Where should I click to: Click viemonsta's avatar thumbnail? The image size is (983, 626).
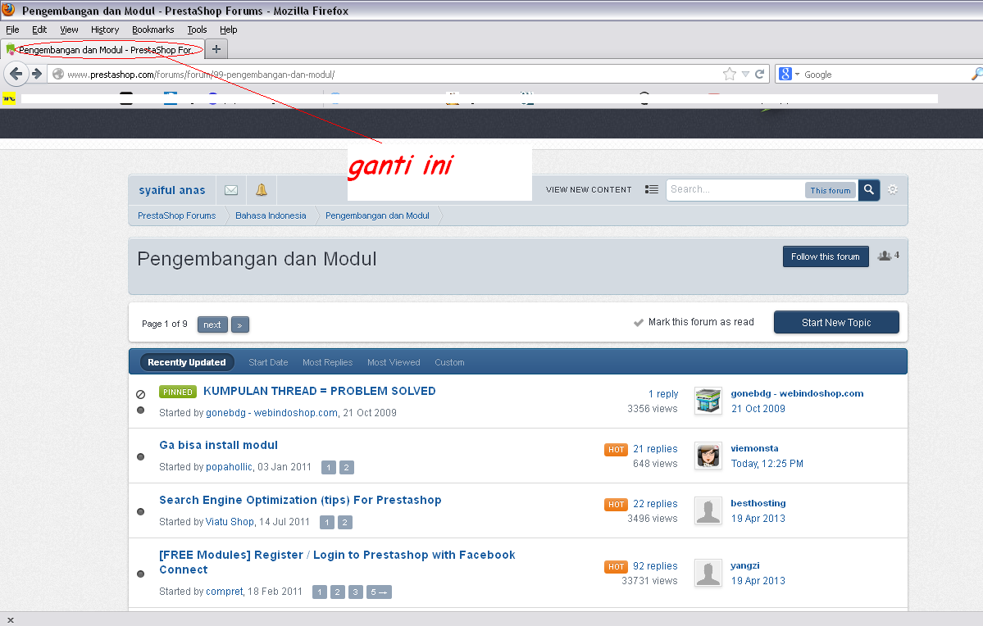point(708,456)
